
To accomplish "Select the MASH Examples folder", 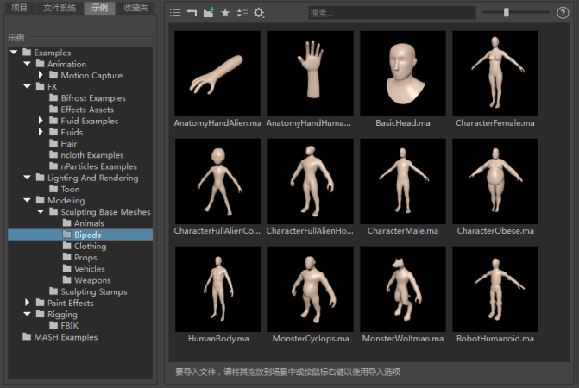I will [66, 337].
